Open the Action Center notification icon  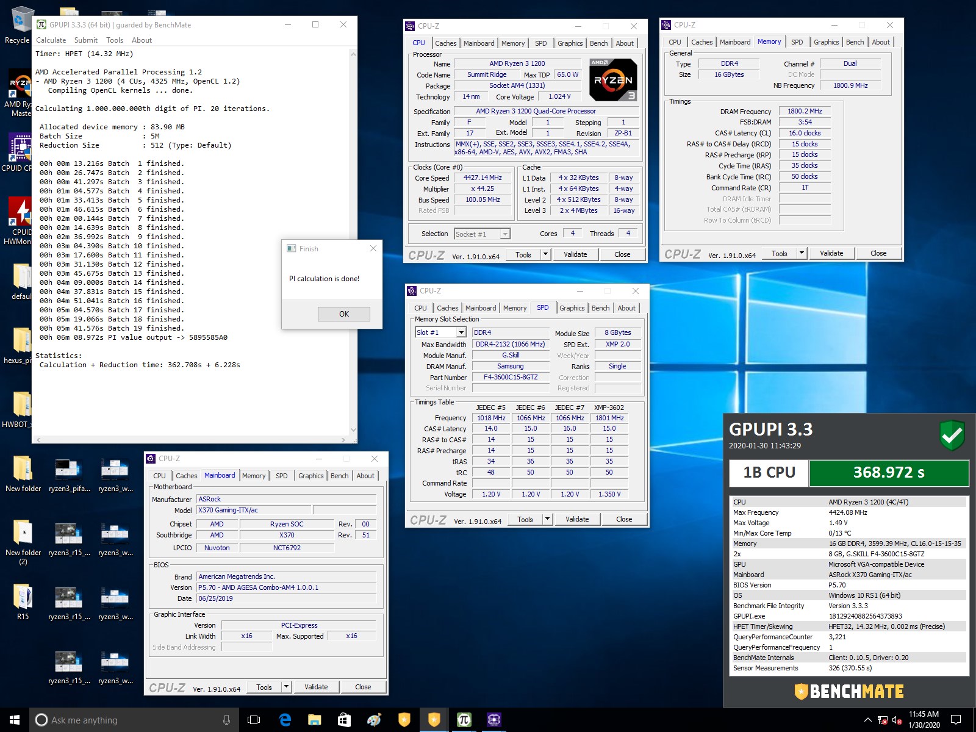(x=956, y=720)
